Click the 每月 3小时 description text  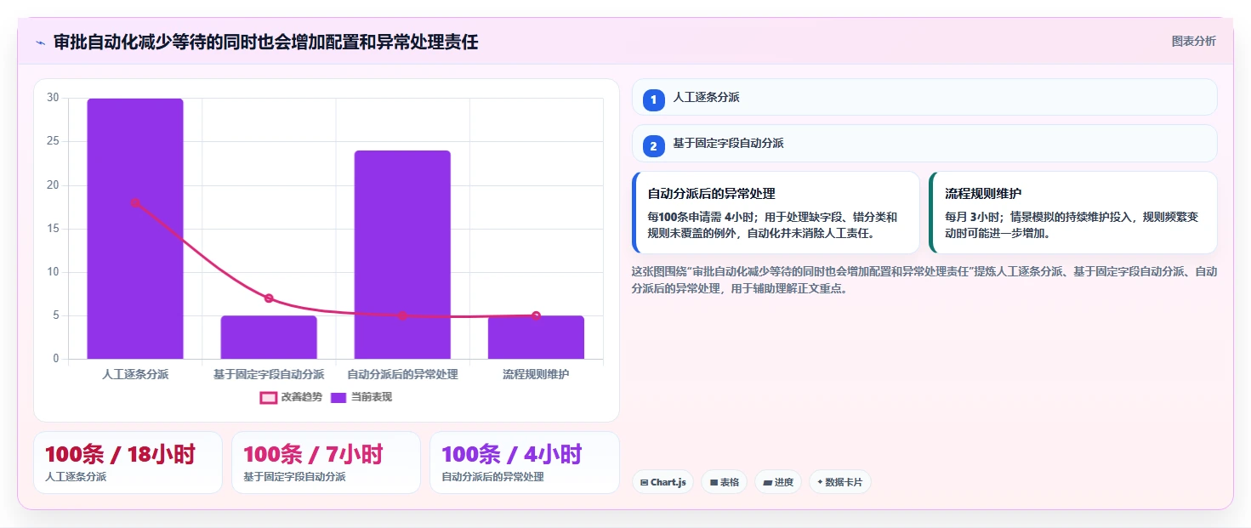[x=1072, y=225]
